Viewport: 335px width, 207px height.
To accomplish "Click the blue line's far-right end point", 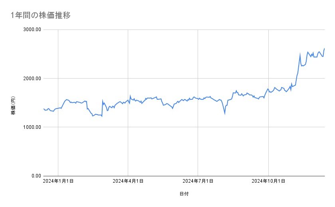I will point(324,49).
